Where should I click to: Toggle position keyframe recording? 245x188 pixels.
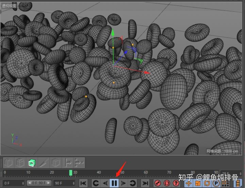click(x=189, y=183)
